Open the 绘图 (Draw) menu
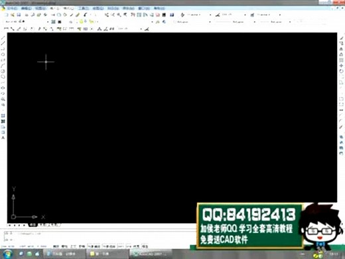The image size is (345, 259). (x=98, y=9)
